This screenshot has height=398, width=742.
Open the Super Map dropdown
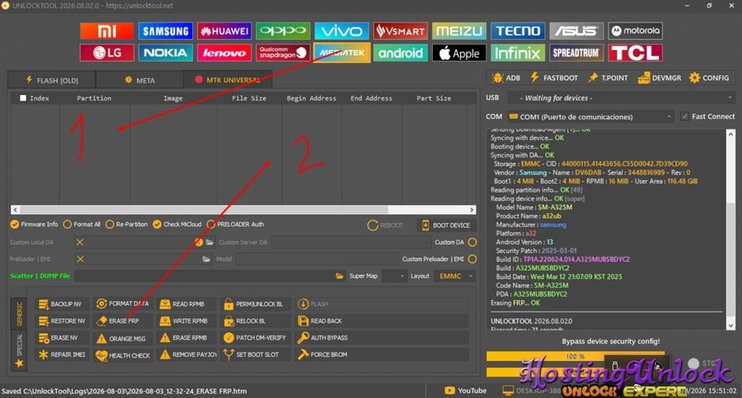pos(395,276)
